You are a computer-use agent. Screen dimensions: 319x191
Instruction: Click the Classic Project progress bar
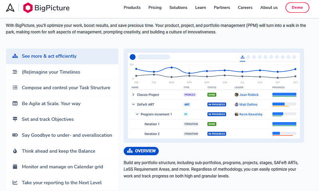[284, 95]
